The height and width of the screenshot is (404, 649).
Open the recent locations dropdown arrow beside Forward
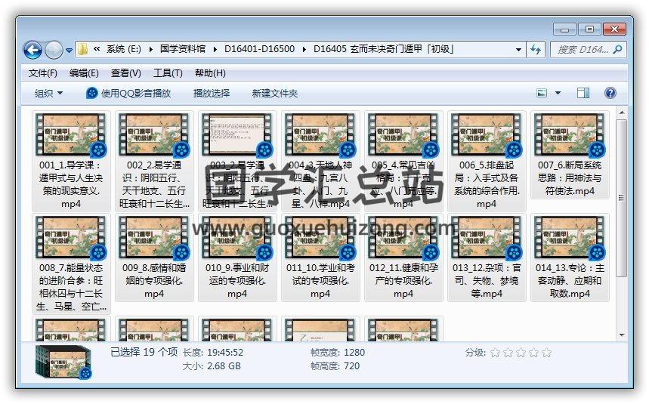coord(69,51)
